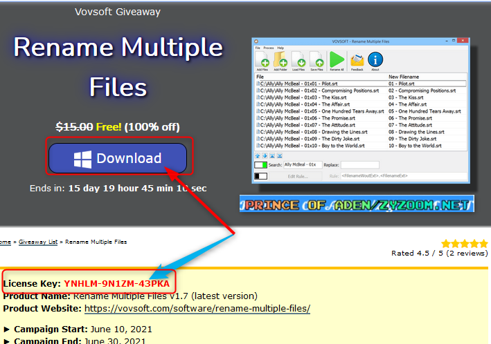Viewport: 491px width, 344px height.
Task: Click the Load Files icon in app preview
Action: 298,61
